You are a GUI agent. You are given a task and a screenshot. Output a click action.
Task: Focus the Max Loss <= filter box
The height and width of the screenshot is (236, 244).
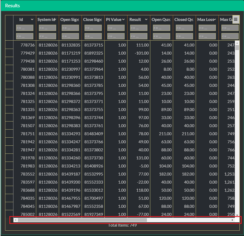tap(207, 36)
